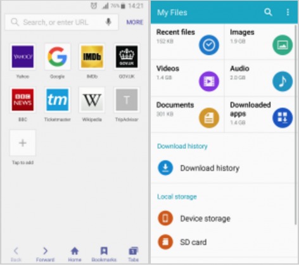Click the Download history section header
This screenshot has height=266, width=299.
(x=182, y=146)
